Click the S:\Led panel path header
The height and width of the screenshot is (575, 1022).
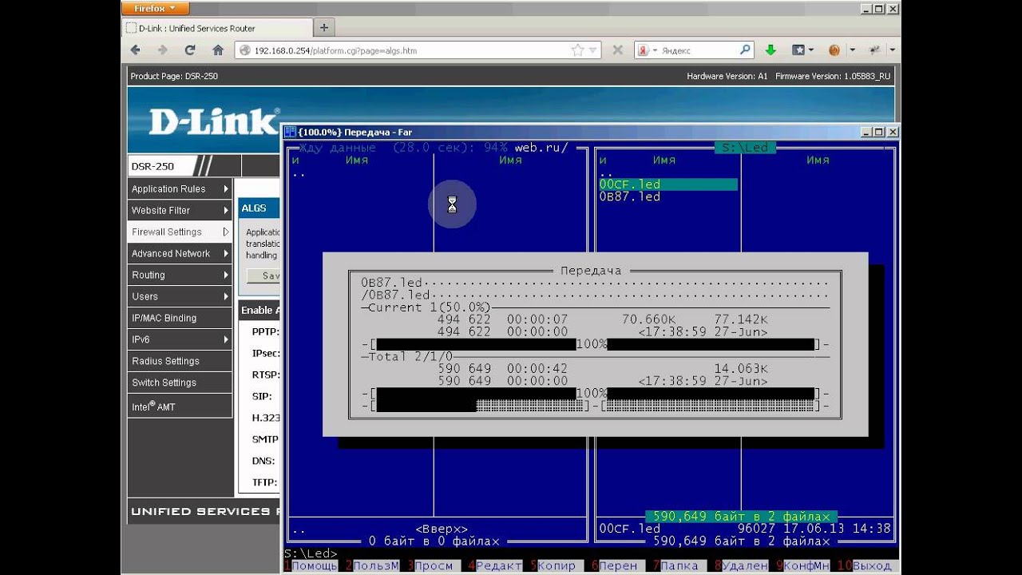[745, 148]
